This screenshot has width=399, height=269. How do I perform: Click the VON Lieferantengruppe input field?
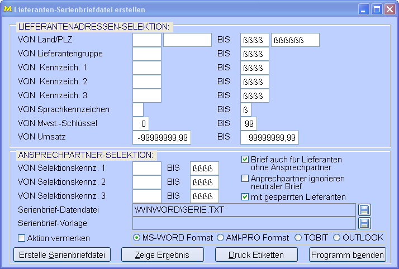pos(146,54)
